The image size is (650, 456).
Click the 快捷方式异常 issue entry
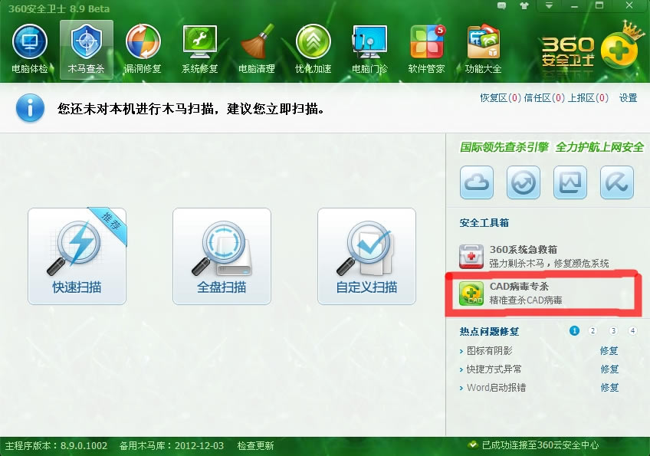pos(494,369)
